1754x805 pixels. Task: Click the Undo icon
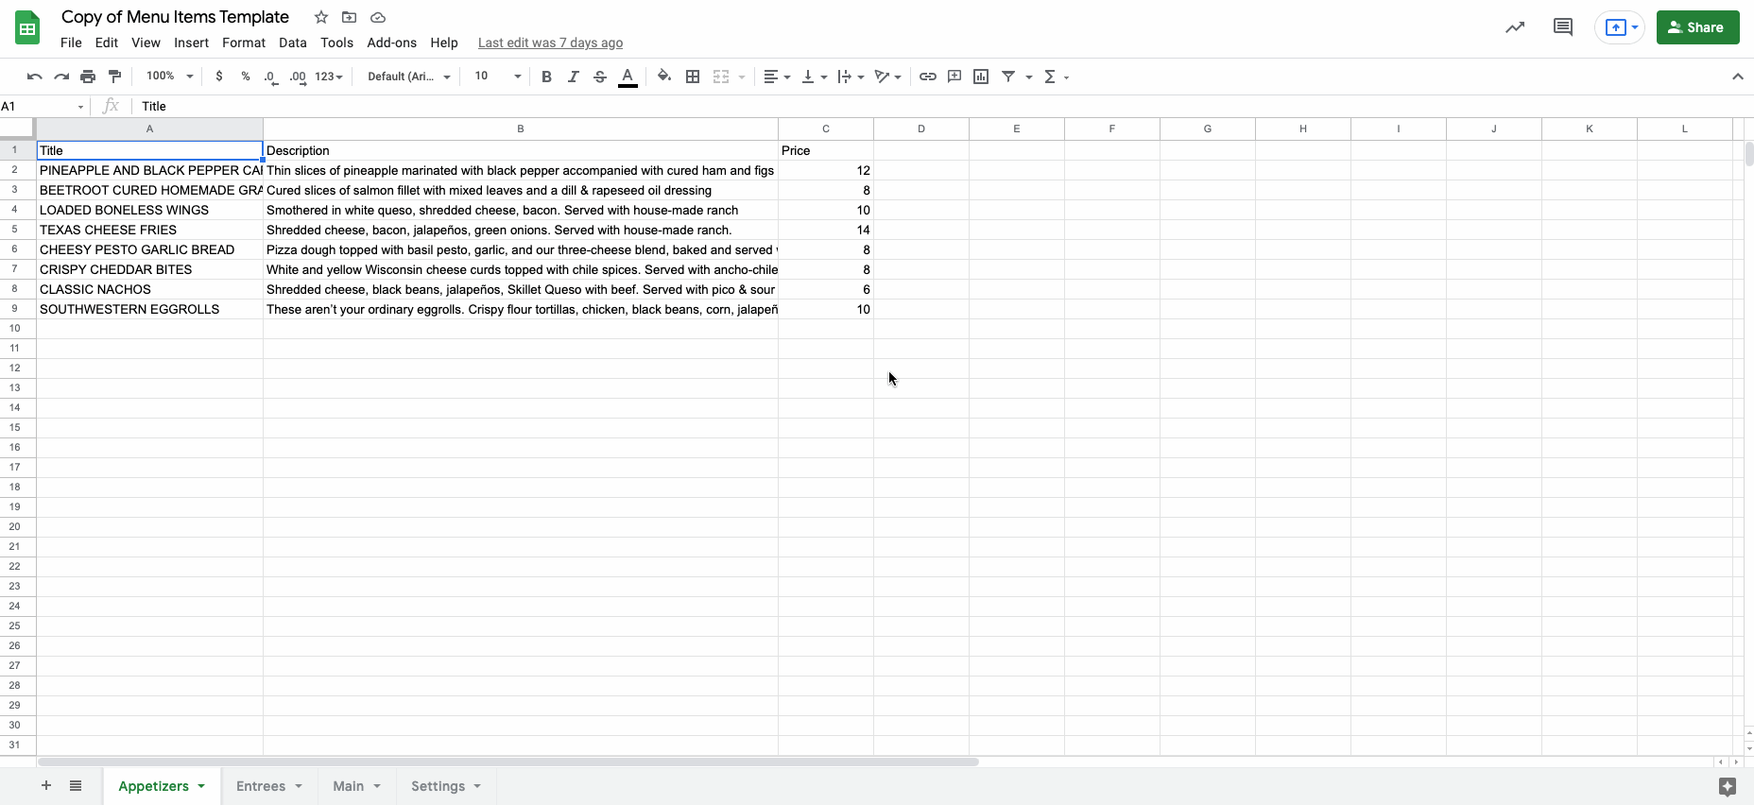(x=35, y=77)
